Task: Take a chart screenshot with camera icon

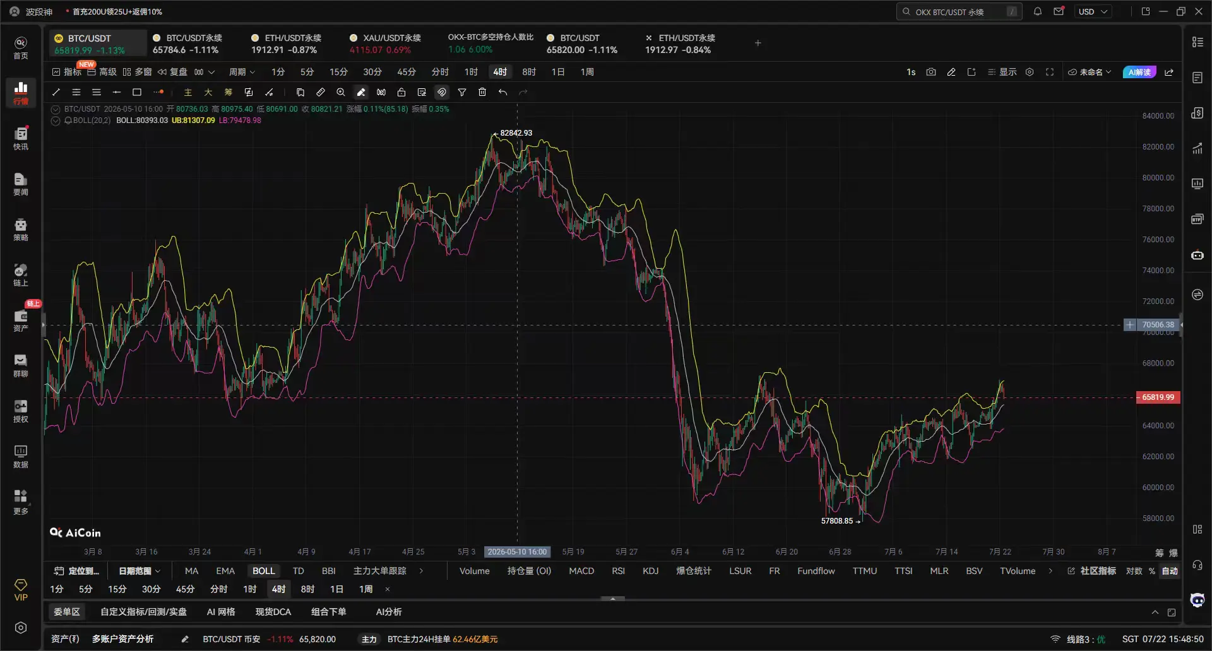Action: click(x=931, y=72)
